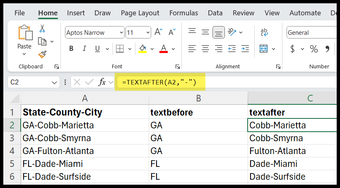Open merge options dropdown arrow
The image size is (340, 188).
pyautogui.click(x=274, y=49)
